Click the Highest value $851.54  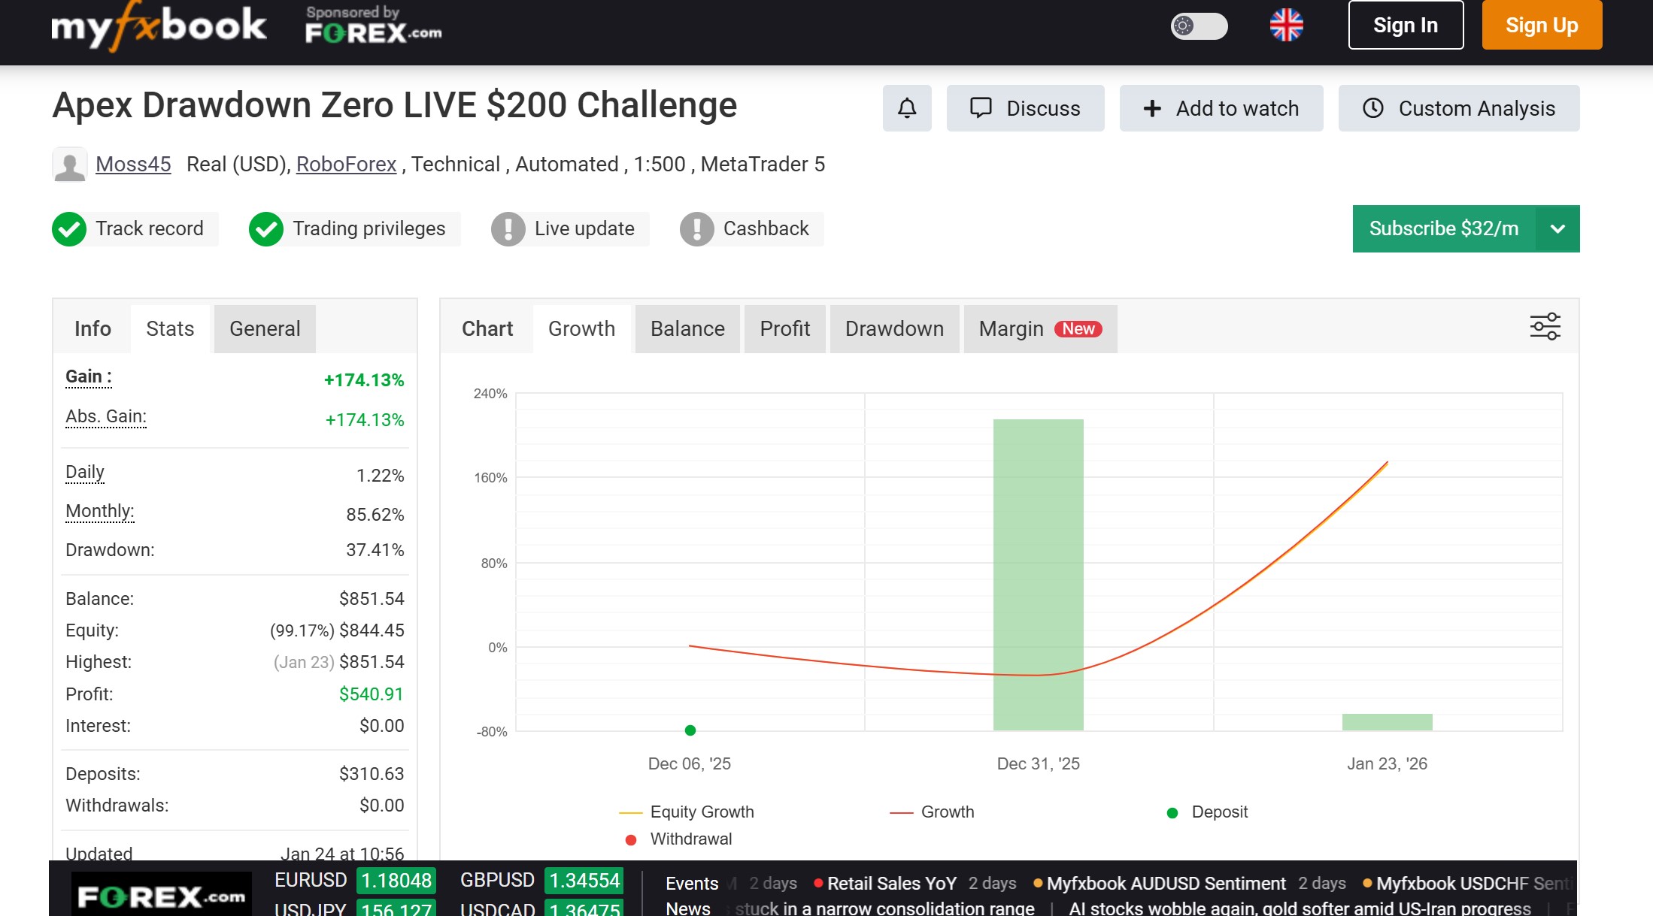[x=372, y=662]
